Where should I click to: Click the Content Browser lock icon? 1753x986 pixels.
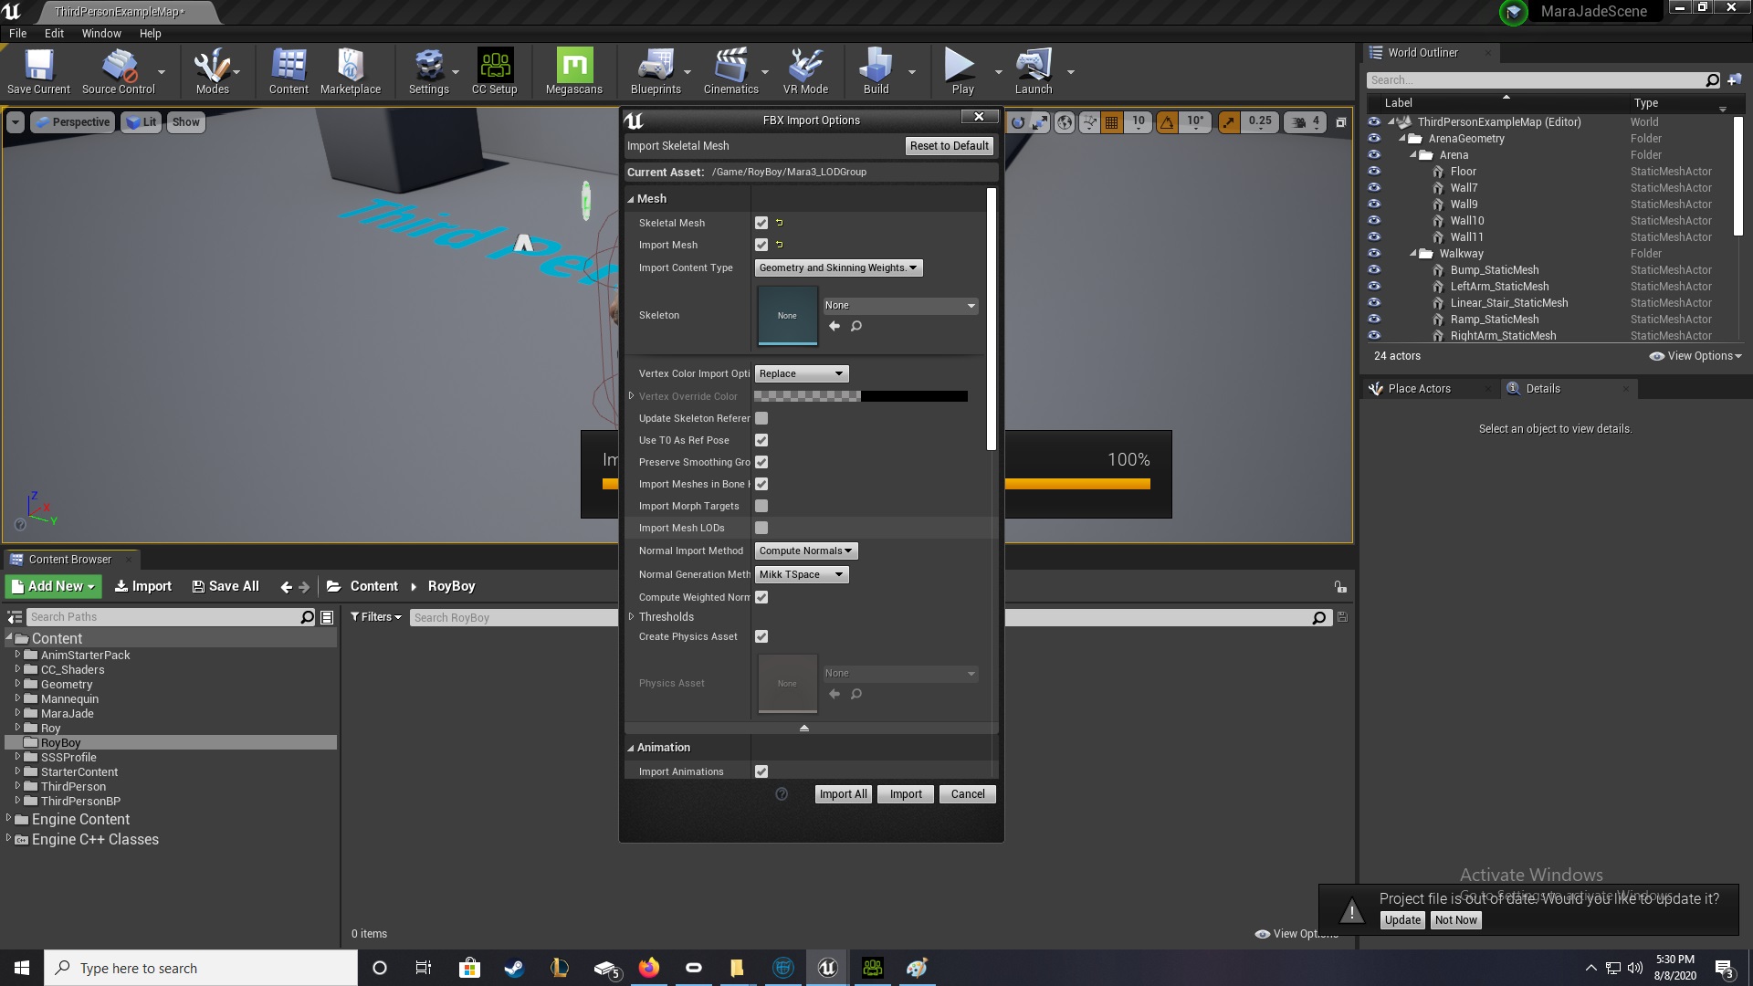point(1339,587)
